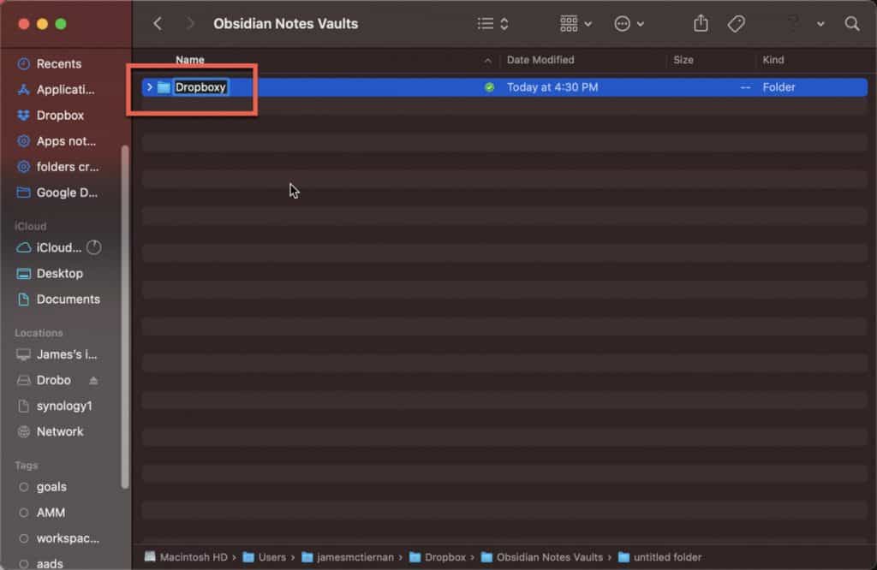Image resolution: width=877 pixels, height=570 pixels.
Task: Click the Obsidian Notes Vaults window title
Action: click(285, 24)
